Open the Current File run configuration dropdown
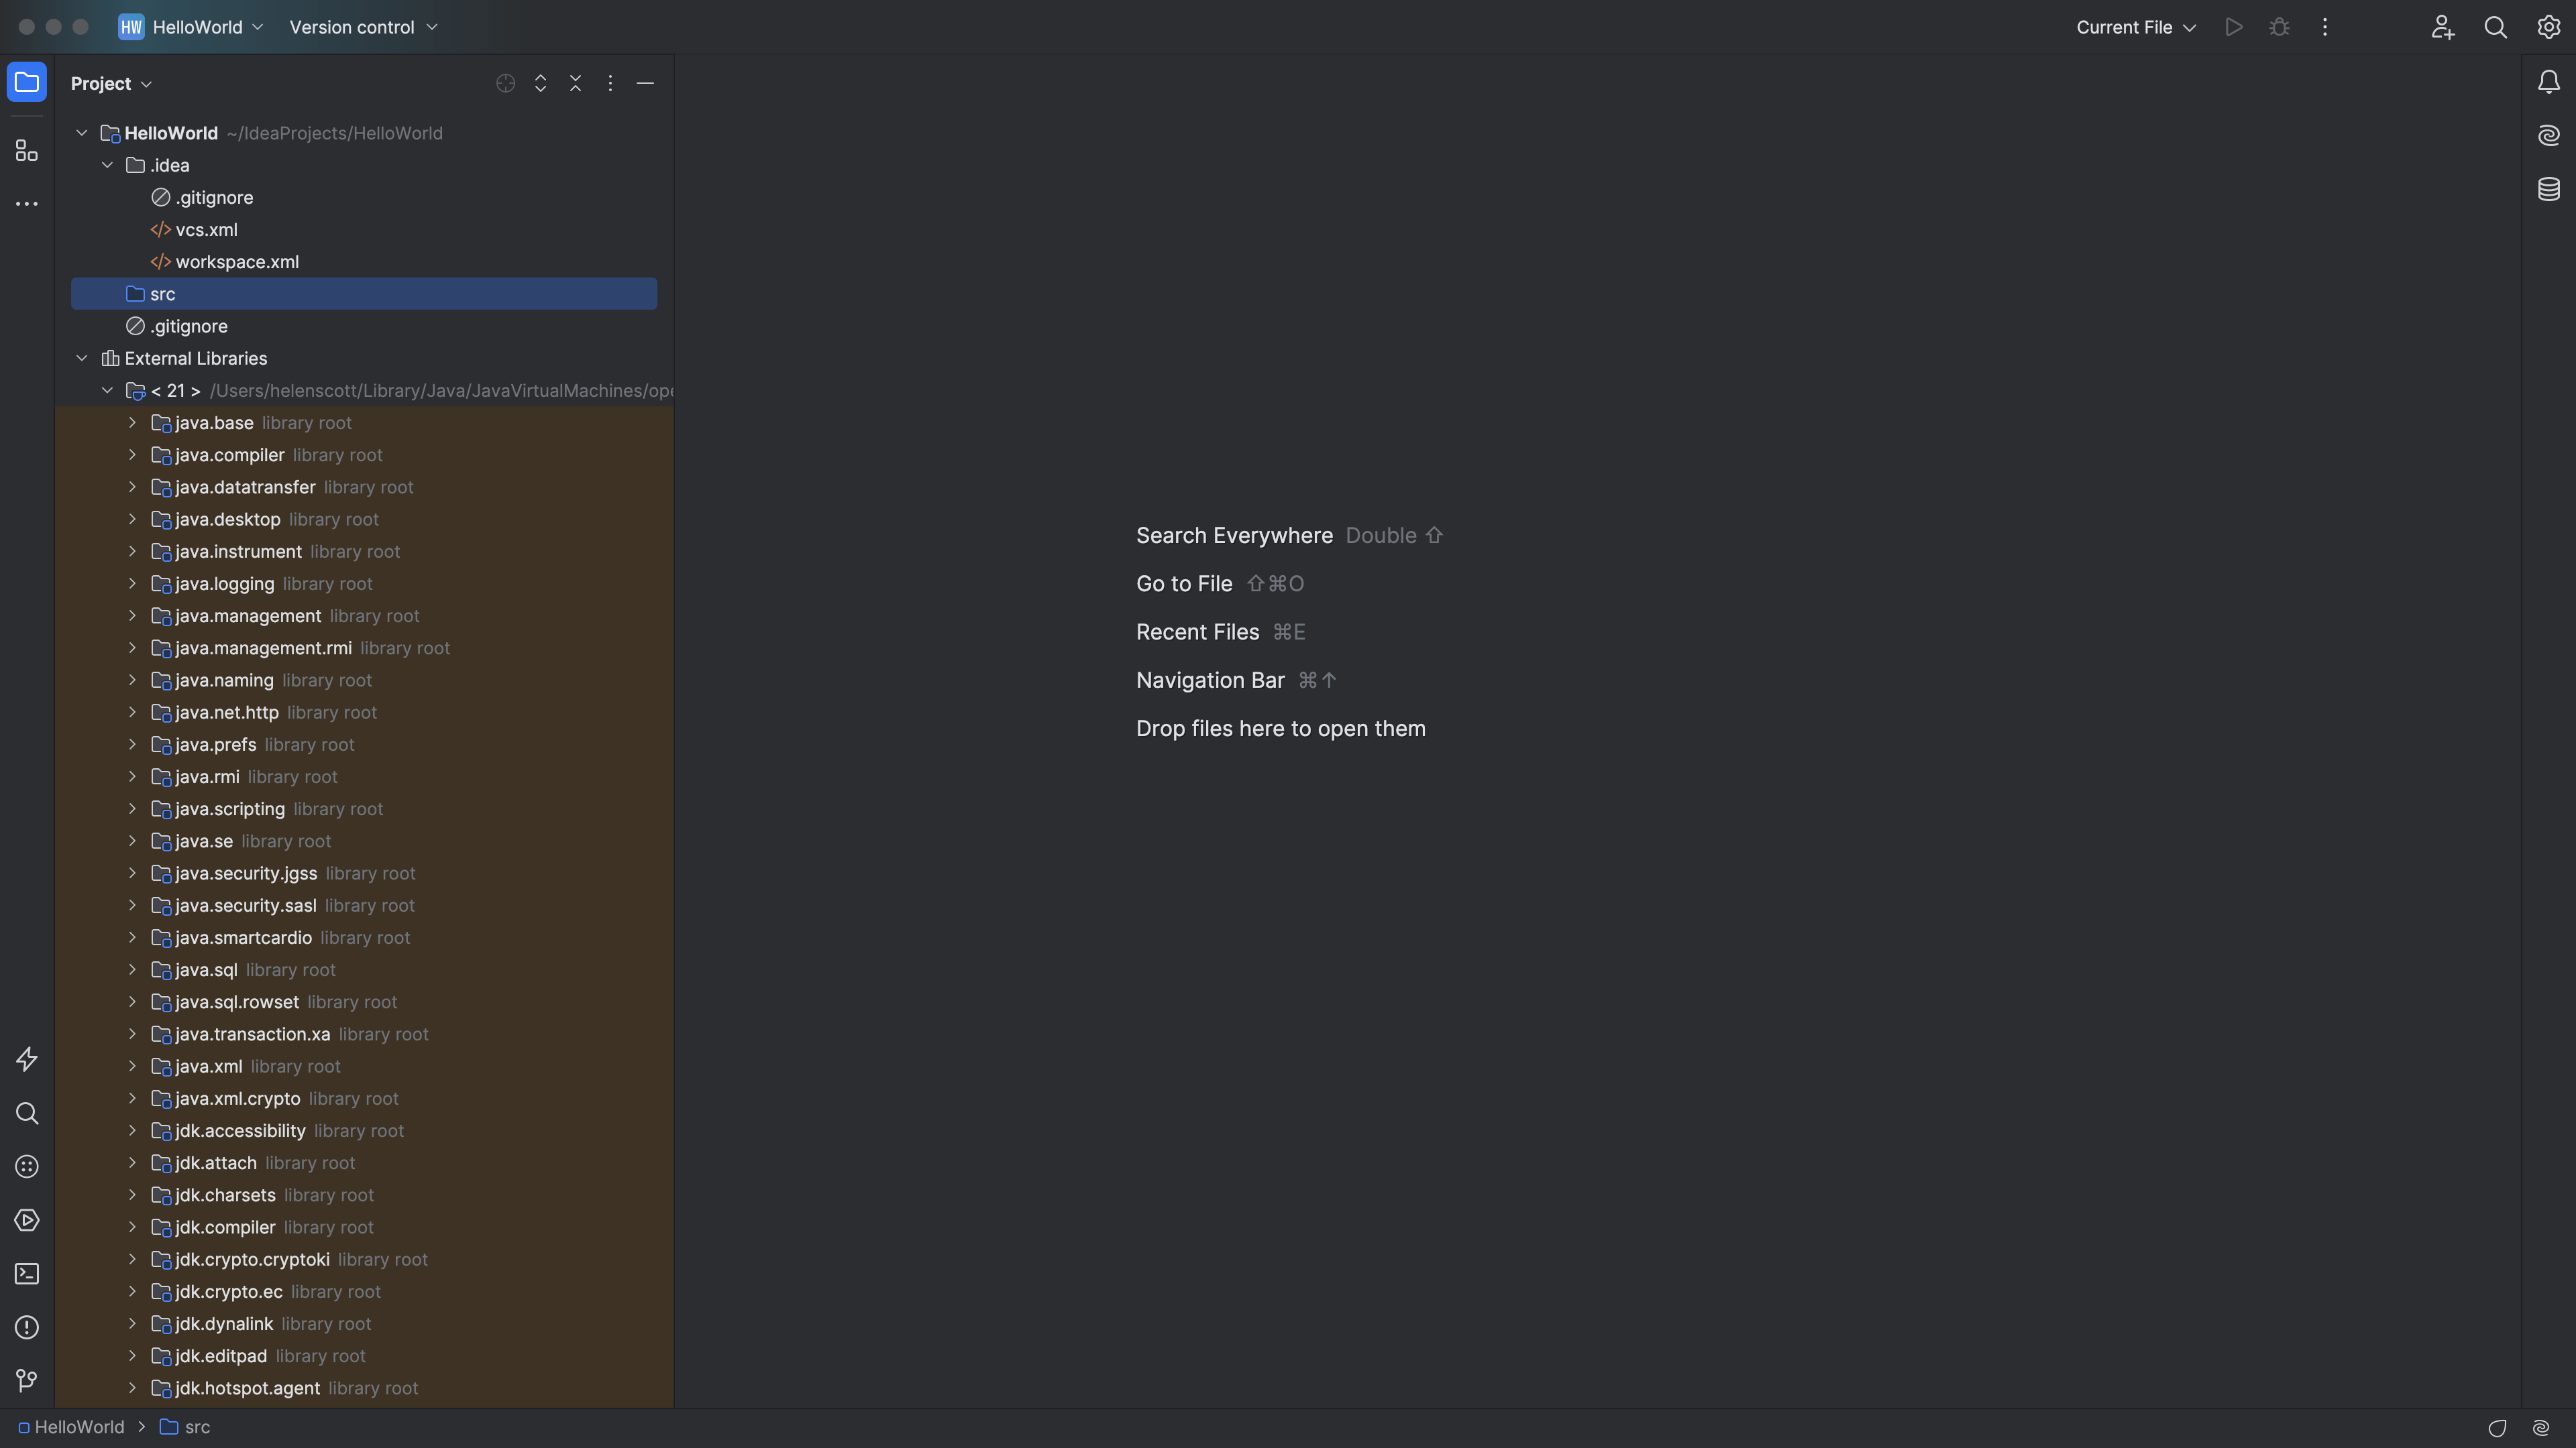Viewport: 2576px width, 1448px height. [2135, 27]
